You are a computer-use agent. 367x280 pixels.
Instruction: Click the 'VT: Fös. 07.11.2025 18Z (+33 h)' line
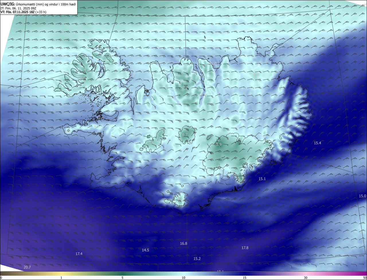24,12
